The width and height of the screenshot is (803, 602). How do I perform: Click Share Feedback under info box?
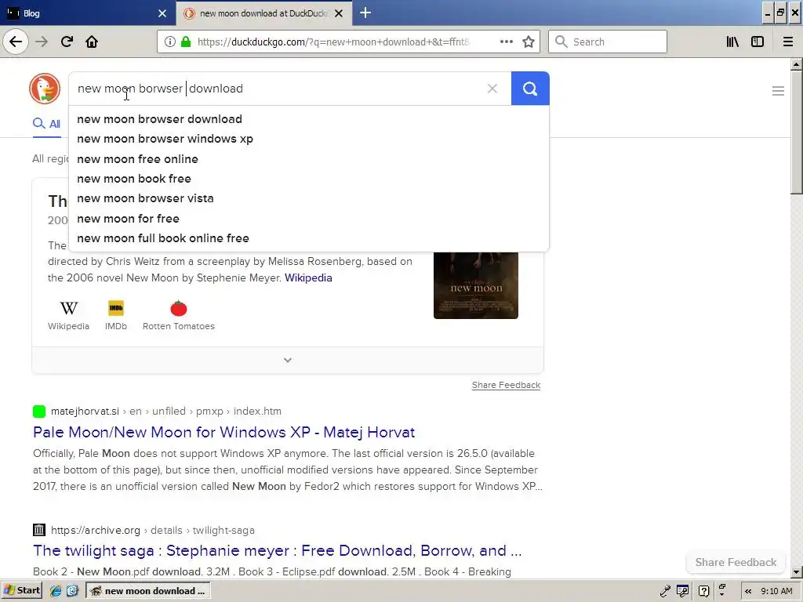coord(506,385)
